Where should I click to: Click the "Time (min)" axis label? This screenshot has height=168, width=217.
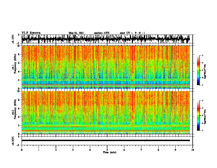click(x=110, y=152)
